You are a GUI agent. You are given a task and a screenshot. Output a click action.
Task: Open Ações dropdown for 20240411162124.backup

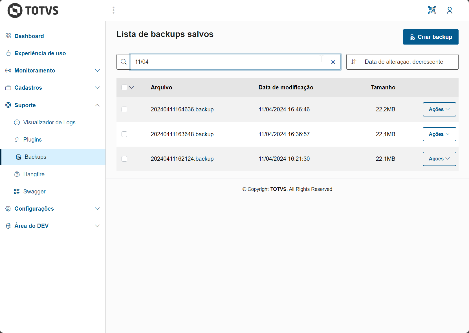439,159
